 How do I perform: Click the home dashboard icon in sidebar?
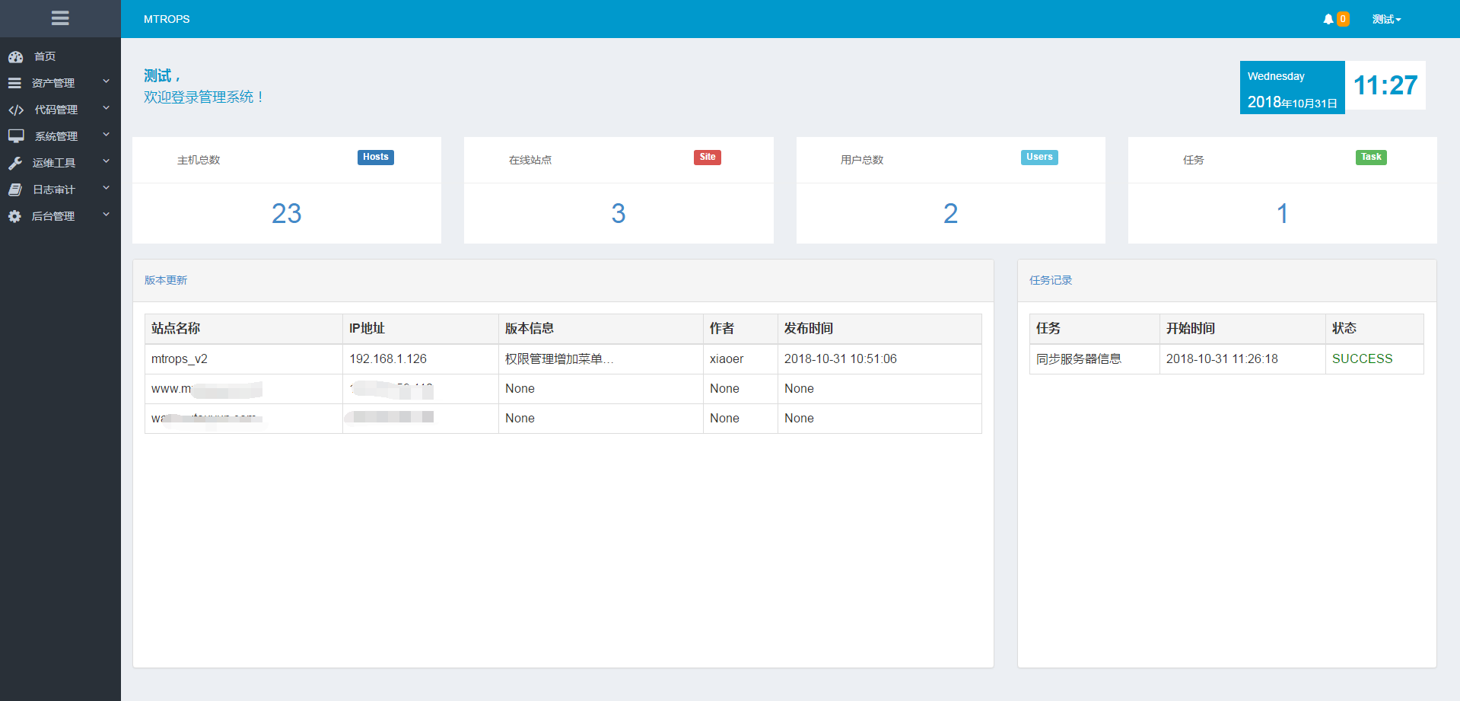click(15, 56)
